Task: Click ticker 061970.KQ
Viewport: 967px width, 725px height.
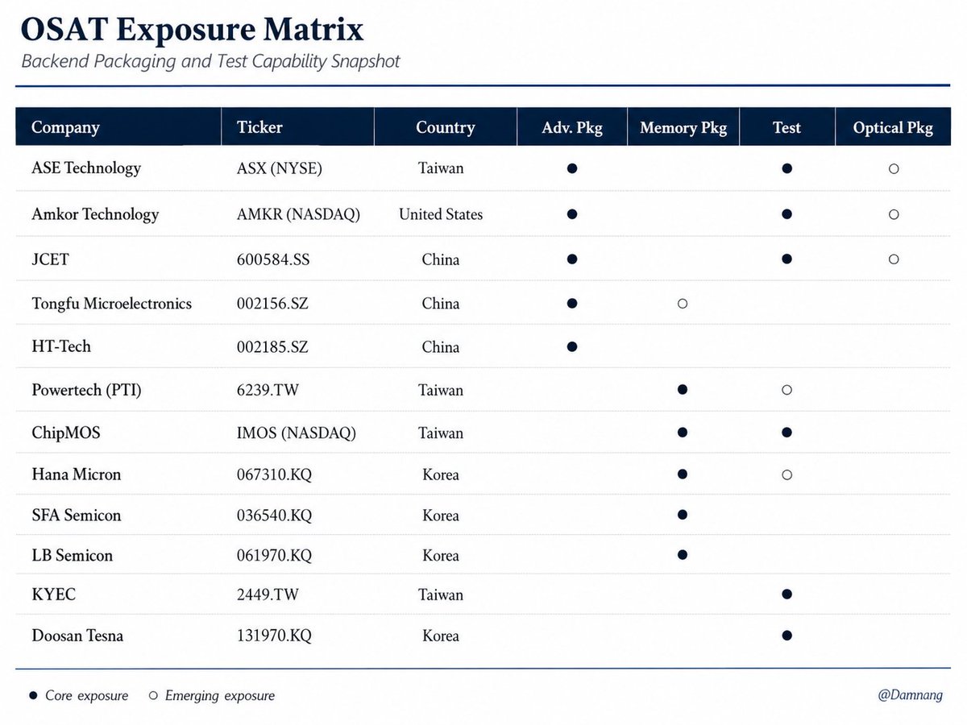Action: click(274, 556)
